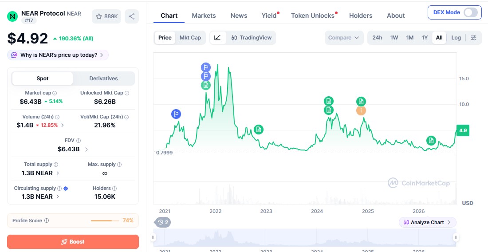Expand Volume (24h) details arrow
Screen dimensions: 488x252
[x=63, y=125]
